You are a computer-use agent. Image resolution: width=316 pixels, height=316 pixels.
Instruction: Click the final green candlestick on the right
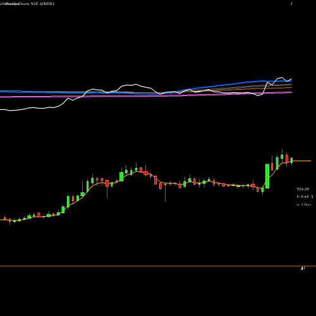pos(292,161)
